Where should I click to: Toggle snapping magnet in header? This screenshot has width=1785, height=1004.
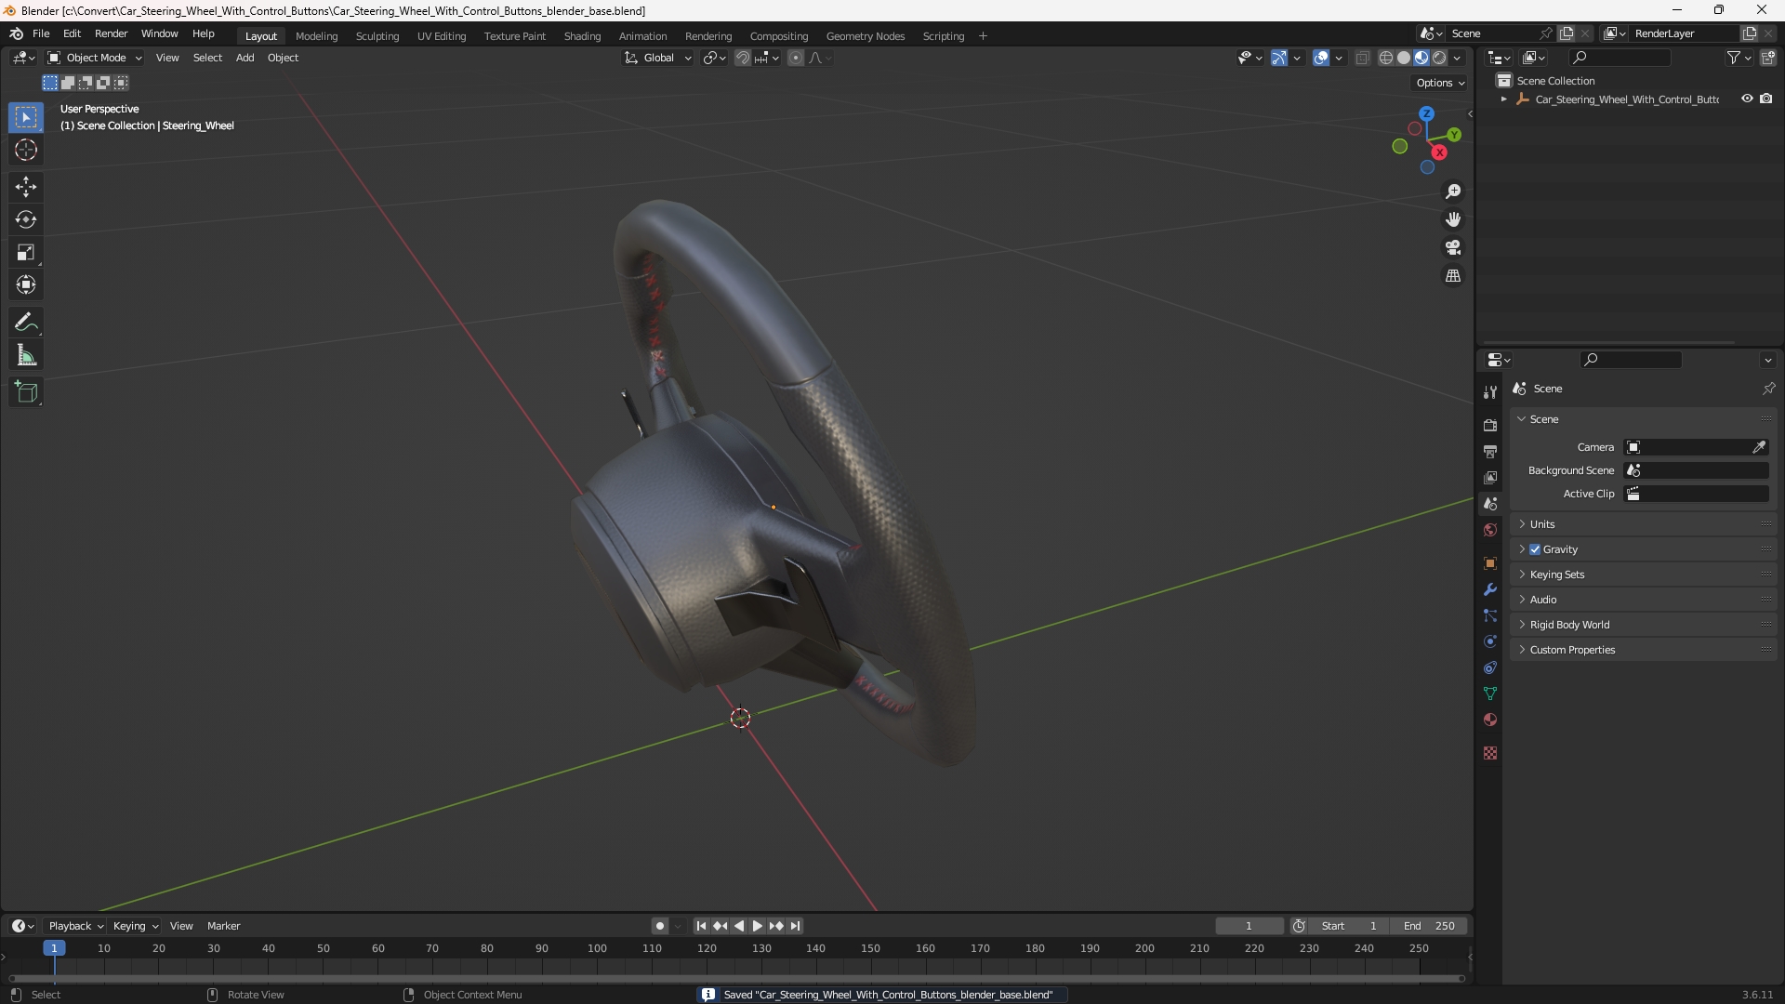point(743,58)
